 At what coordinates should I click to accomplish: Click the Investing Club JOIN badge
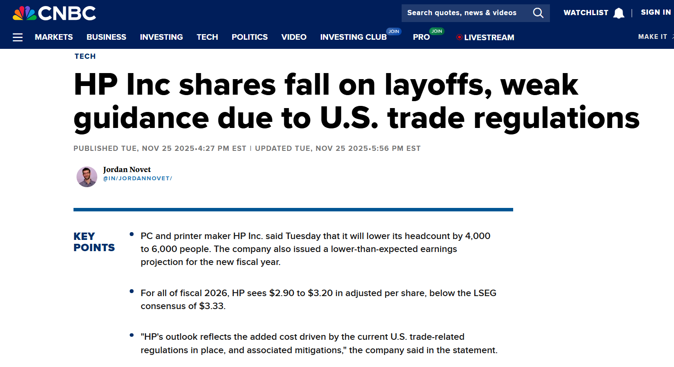tap(393, 32)
